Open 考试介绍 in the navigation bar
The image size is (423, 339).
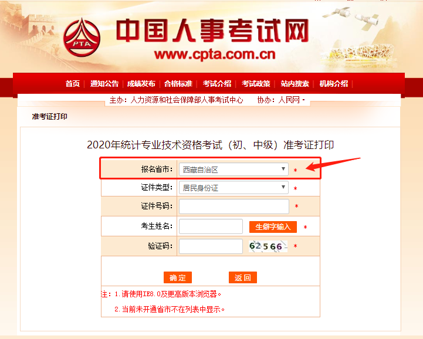217,84
